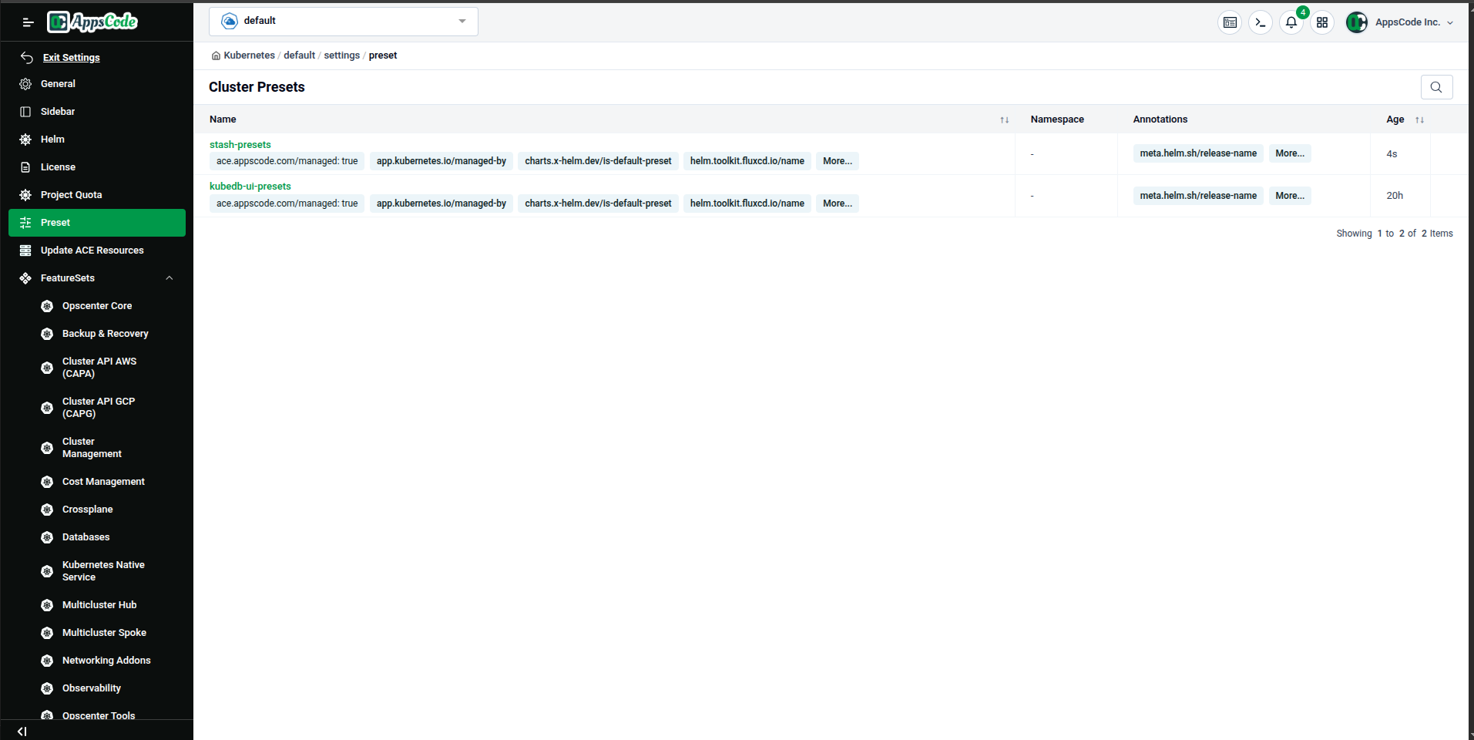Expand the AppsCode Inc. account dropdown
The width and height of the screenshot is (1474, 740).
(1409, 22)
